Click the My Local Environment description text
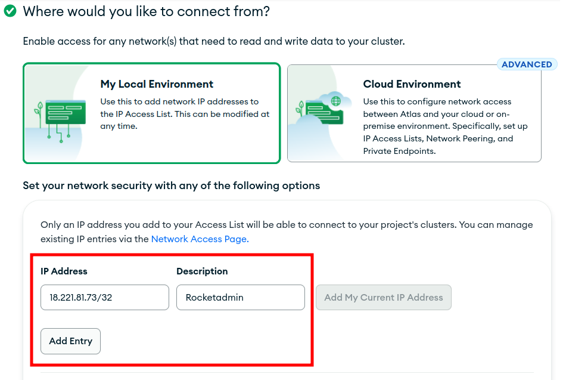The height and width of the screenshot is (380, 563). pos(185,114)
